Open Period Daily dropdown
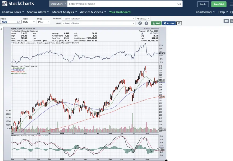 click(29, 22)
